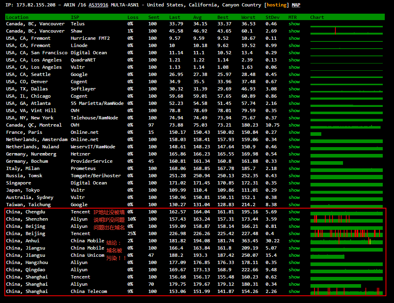Screen dimensions: 394x303
Task: Select the worst value '363.45'
Action: tap(250, 241)
